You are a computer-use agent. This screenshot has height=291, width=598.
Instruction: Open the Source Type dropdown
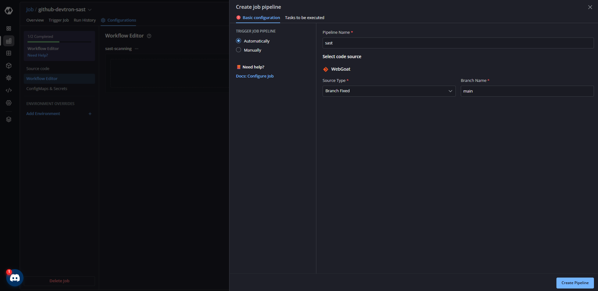click(x=389, y=91)
